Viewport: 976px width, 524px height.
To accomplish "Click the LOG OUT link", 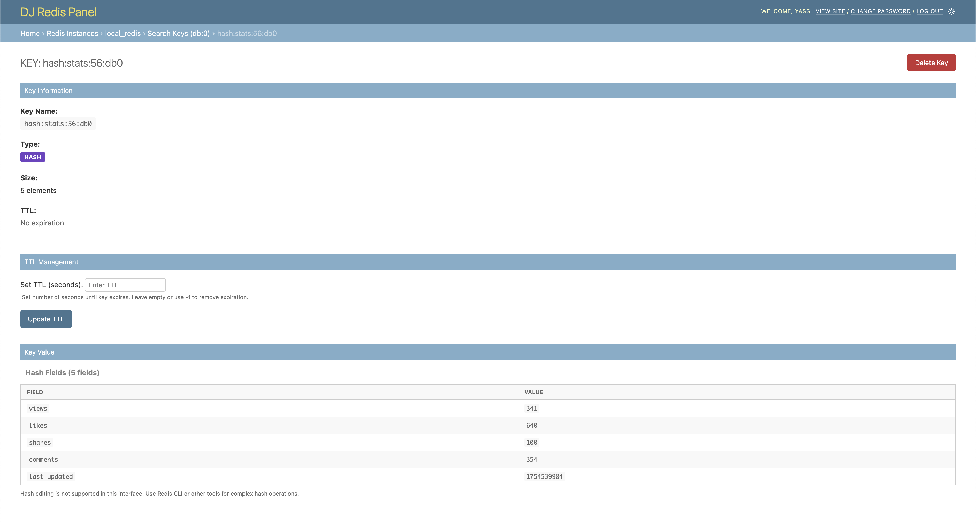I will click(929, 11).
